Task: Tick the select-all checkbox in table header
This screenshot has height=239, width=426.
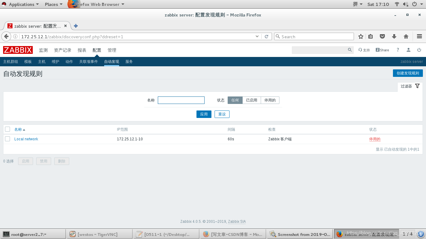Action: click(x=7, y=129)
